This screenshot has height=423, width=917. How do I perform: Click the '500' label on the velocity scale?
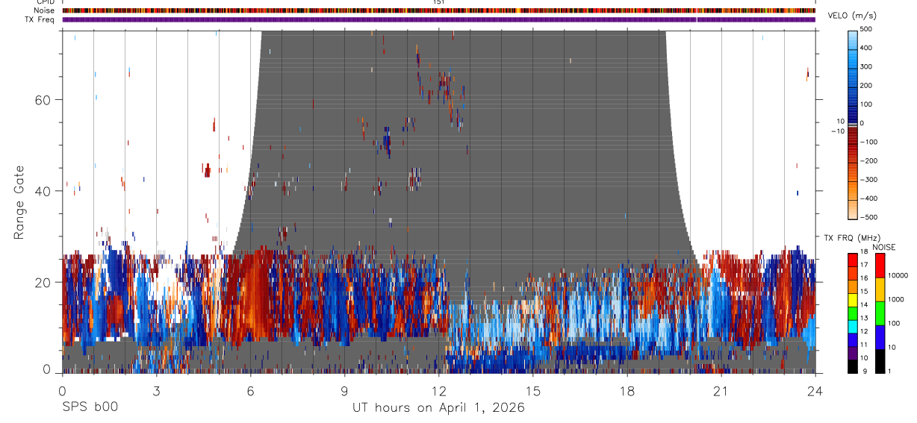point(866,29)
